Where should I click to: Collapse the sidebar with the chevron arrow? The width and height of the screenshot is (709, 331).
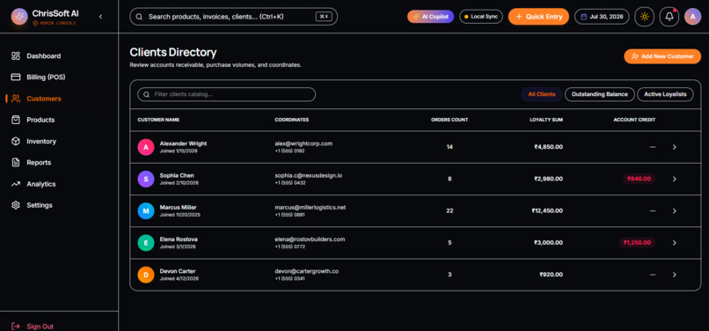point(100,17)
